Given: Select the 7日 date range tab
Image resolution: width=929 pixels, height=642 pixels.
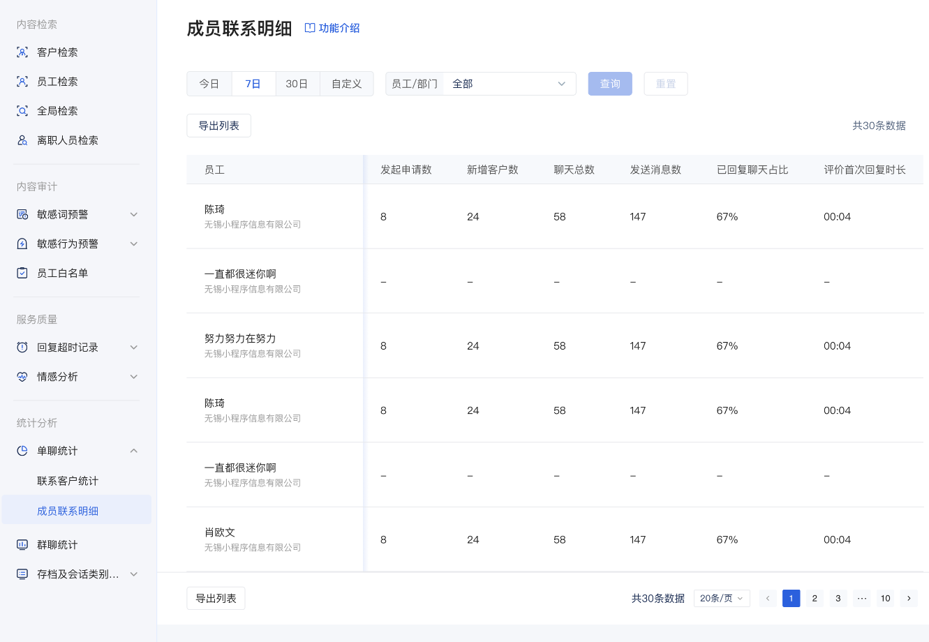Looking at the screenshot, I should point(253,84).
